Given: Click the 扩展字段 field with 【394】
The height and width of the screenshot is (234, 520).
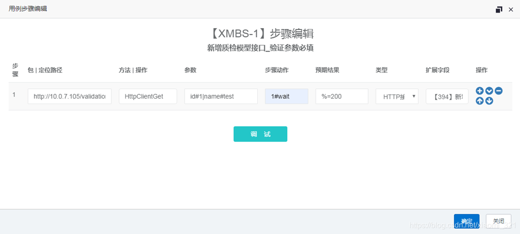Looking at the screenshot, I should click(x=447, y=96).
